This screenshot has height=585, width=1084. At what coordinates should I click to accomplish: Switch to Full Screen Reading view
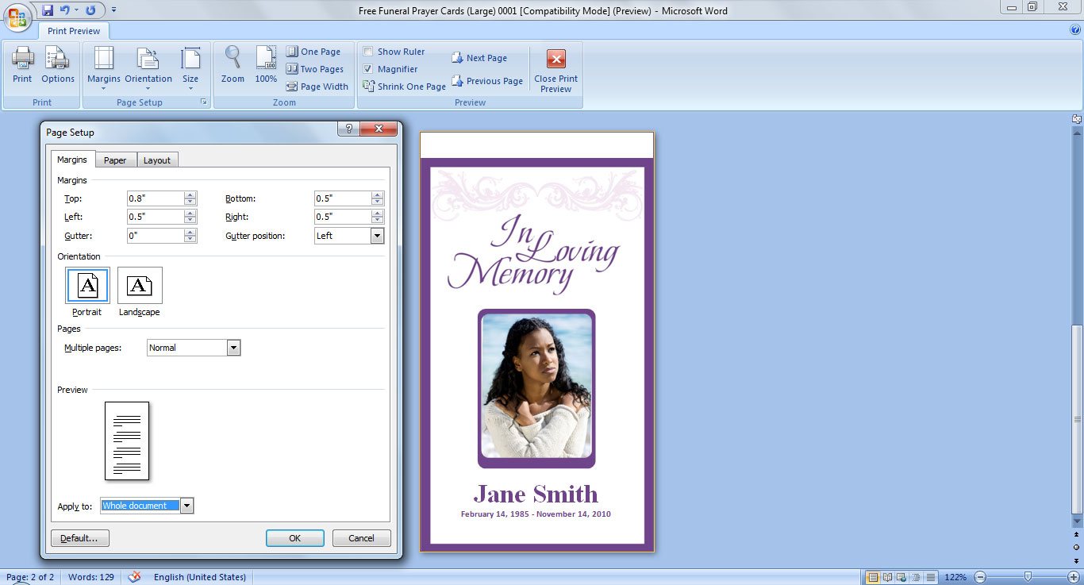tap(888, 577)
